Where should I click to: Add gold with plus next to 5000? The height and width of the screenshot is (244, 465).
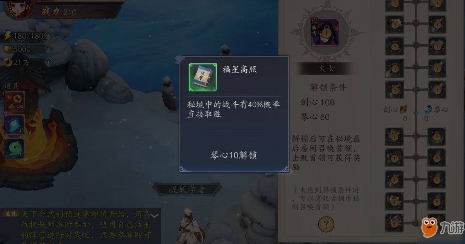[x=48, y=49]
